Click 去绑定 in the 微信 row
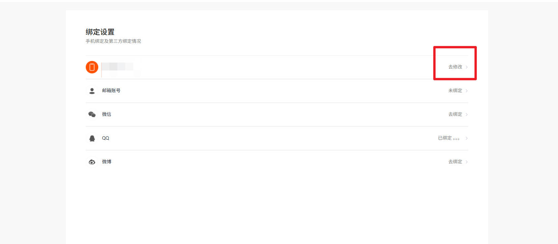Viewport: 558px width, 244px height. click(455, 114)
